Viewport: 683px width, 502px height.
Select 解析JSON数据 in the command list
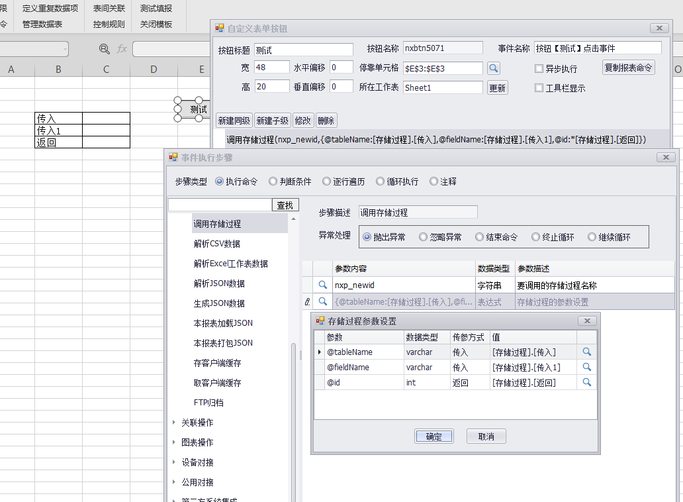point(219,283)
